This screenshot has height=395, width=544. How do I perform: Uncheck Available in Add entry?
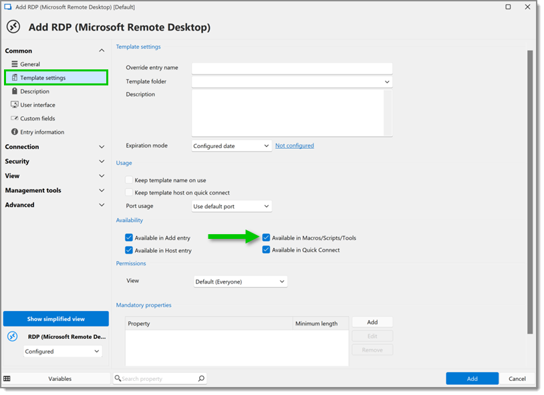pyautogui.click(x=129, y=238)
